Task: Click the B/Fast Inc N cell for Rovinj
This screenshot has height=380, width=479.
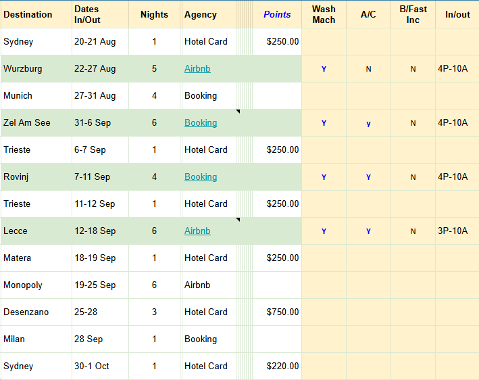Action: coord(413,177)
